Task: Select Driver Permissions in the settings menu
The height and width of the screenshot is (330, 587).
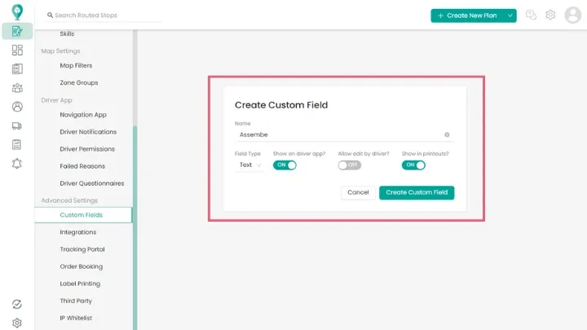Action: 87,149
